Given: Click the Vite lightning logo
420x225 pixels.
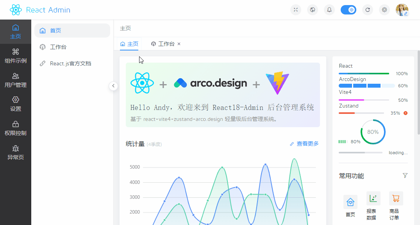Looking at the screenshot, I should point(277,83).
